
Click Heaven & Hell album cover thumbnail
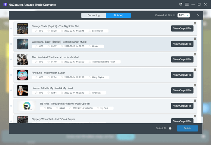[23, 90]
